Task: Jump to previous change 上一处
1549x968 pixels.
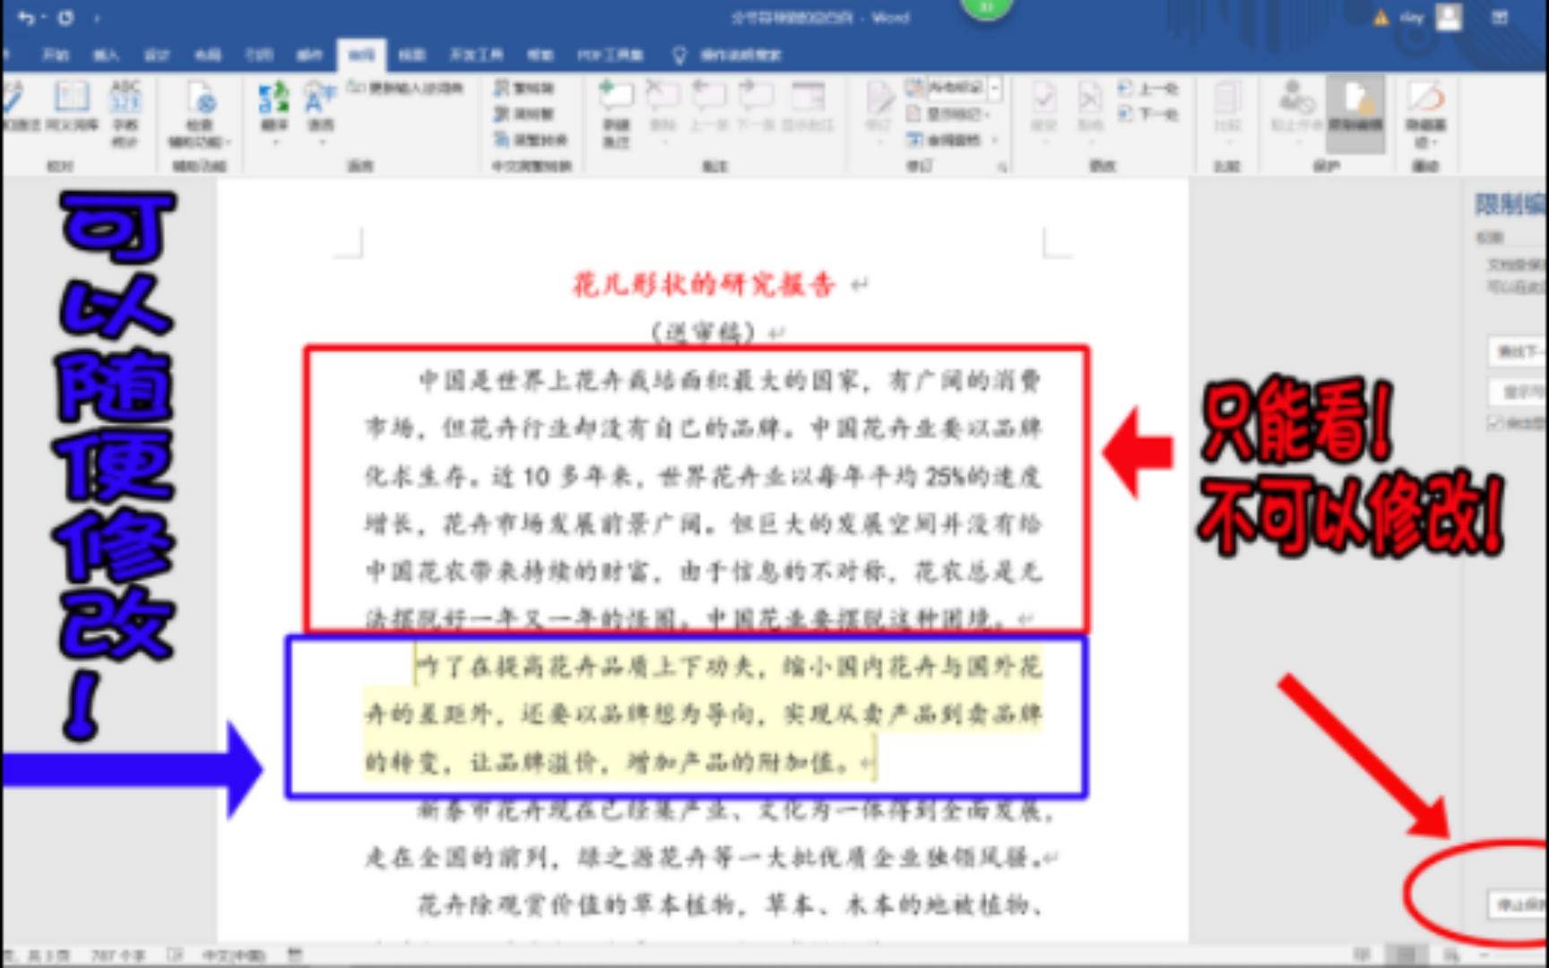Action: pyautogui.click(x=1148, y=88)
